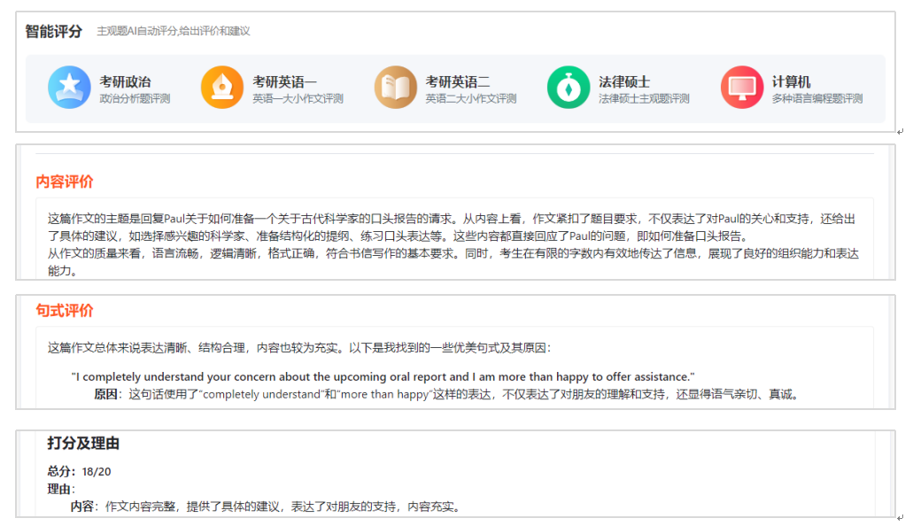Select the 计算机 title text
This screenshot has height=526, width=905.
pos(791,81)
